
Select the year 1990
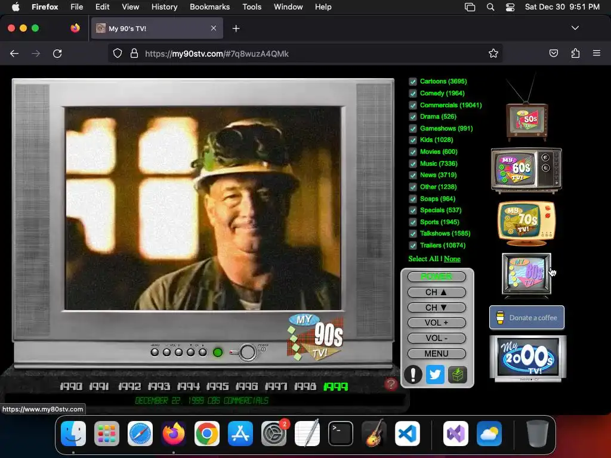point(71,386)
